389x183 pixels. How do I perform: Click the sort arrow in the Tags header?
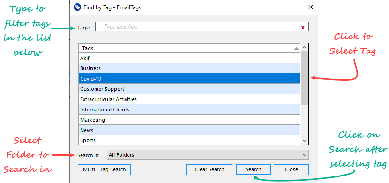[x=296, y=49]
